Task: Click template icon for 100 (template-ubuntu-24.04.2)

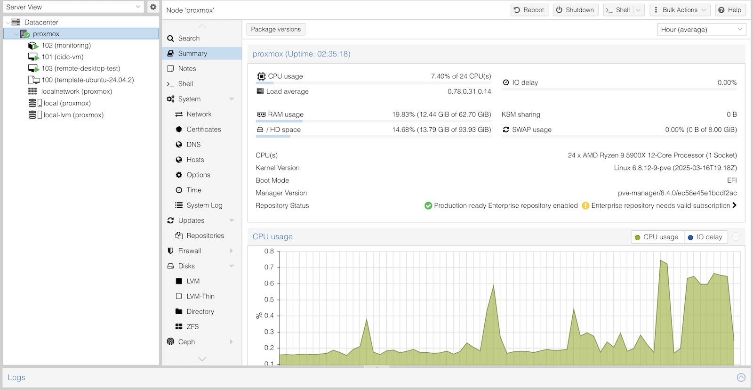Action: coord(33,80)
